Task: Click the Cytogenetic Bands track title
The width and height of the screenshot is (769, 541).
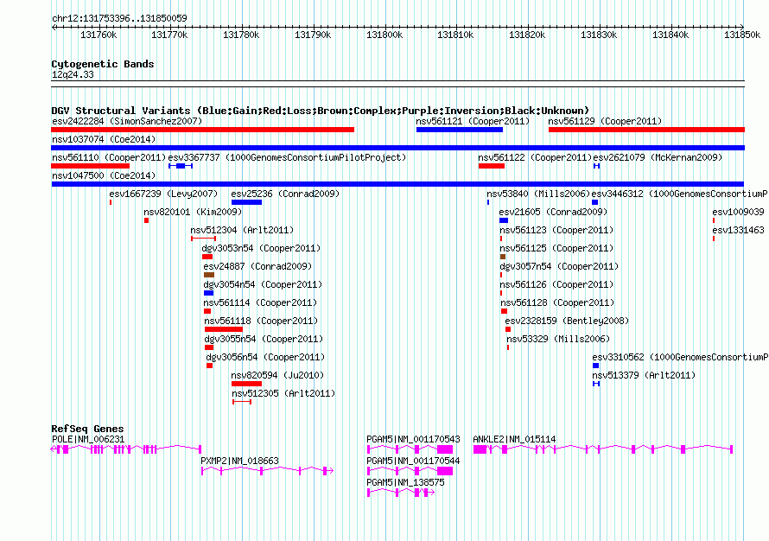Action: [103, 64]
